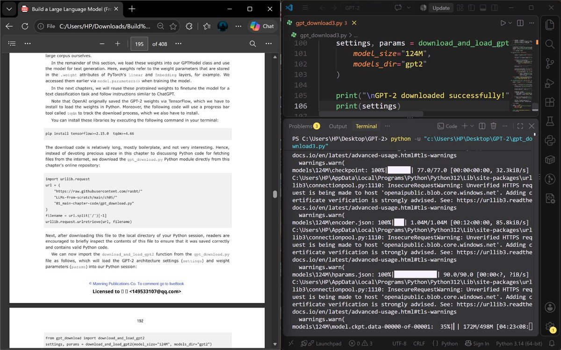The width and height of the screenshot is (561, 350).
Task: Split the terminal pane
Action: pos(482,126)
